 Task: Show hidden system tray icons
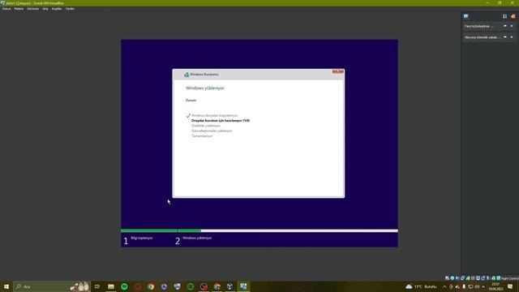click(x=444, y=286)
